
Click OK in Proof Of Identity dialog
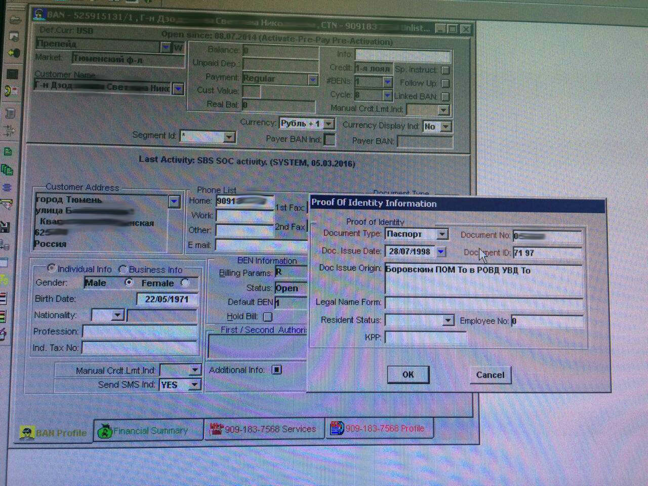click(408, 375)
